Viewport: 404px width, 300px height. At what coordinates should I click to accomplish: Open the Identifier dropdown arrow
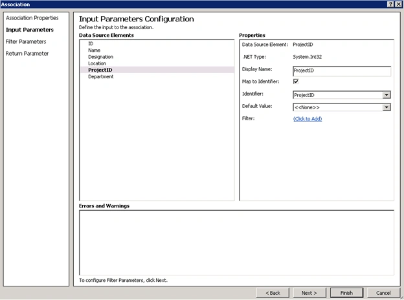coord(387,95)
